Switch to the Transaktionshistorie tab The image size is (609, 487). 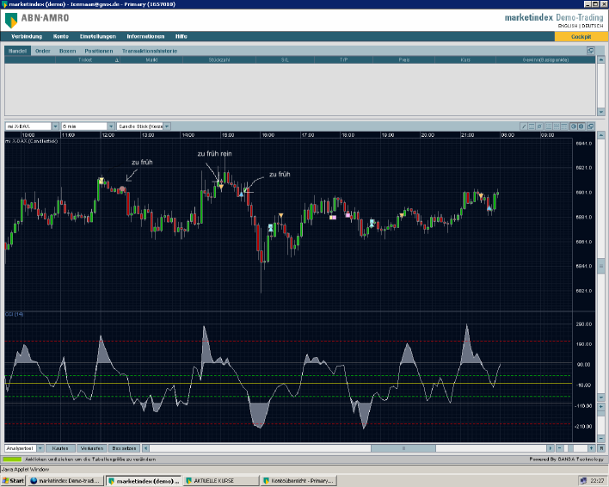tap(150, 51)
